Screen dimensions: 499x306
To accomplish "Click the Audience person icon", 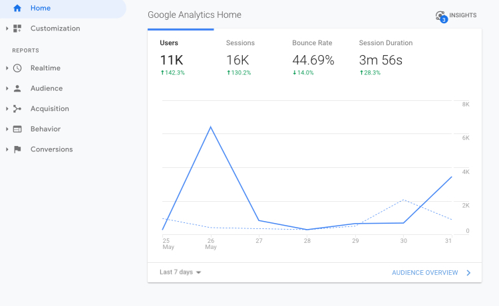I will [17, 88].
